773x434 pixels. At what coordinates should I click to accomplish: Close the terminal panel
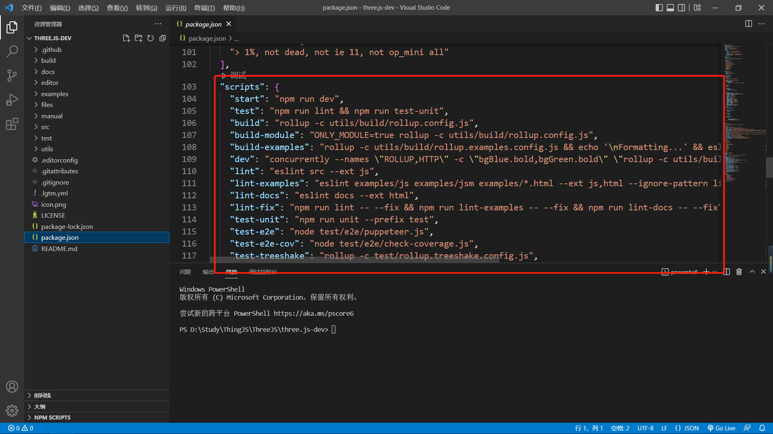(x=763, y=272)
